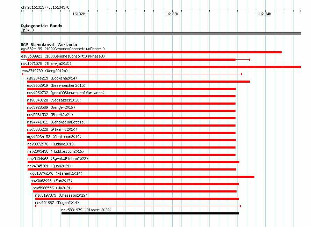The image size is (311, 227).
Task: Open nsv4441011 (GenomeinaBottle) label
Action: [x=56, y=122]
